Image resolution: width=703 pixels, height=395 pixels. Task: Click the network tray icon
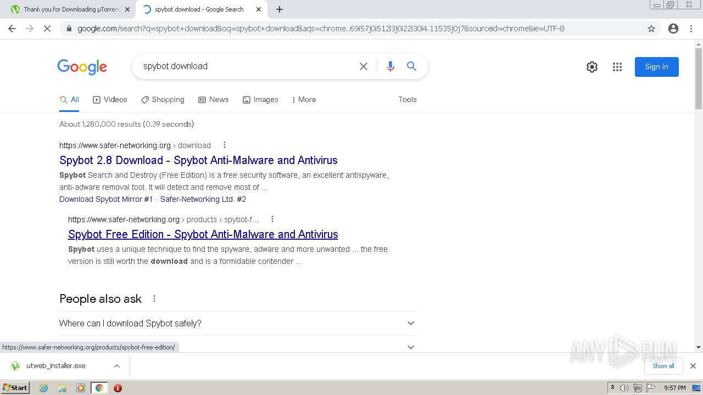click(638, 388)
